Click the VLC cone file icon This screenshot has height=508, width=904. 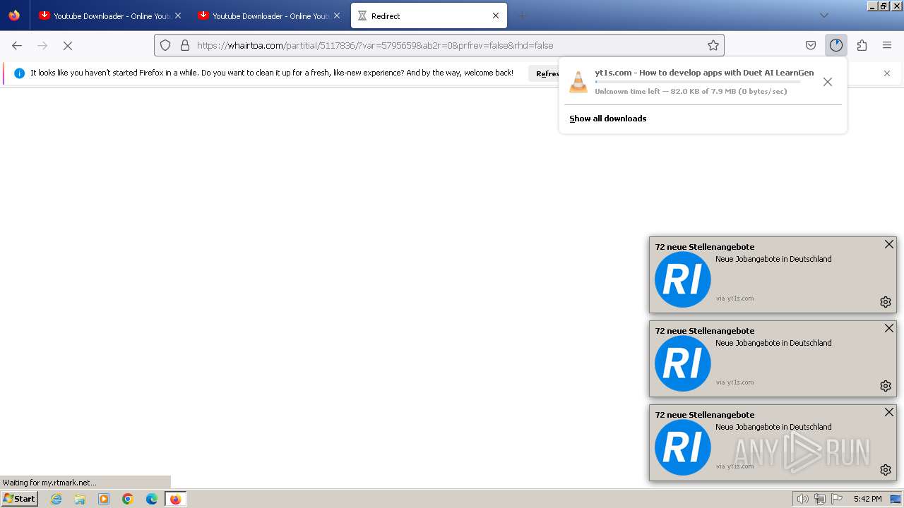[x=578, y=82]
